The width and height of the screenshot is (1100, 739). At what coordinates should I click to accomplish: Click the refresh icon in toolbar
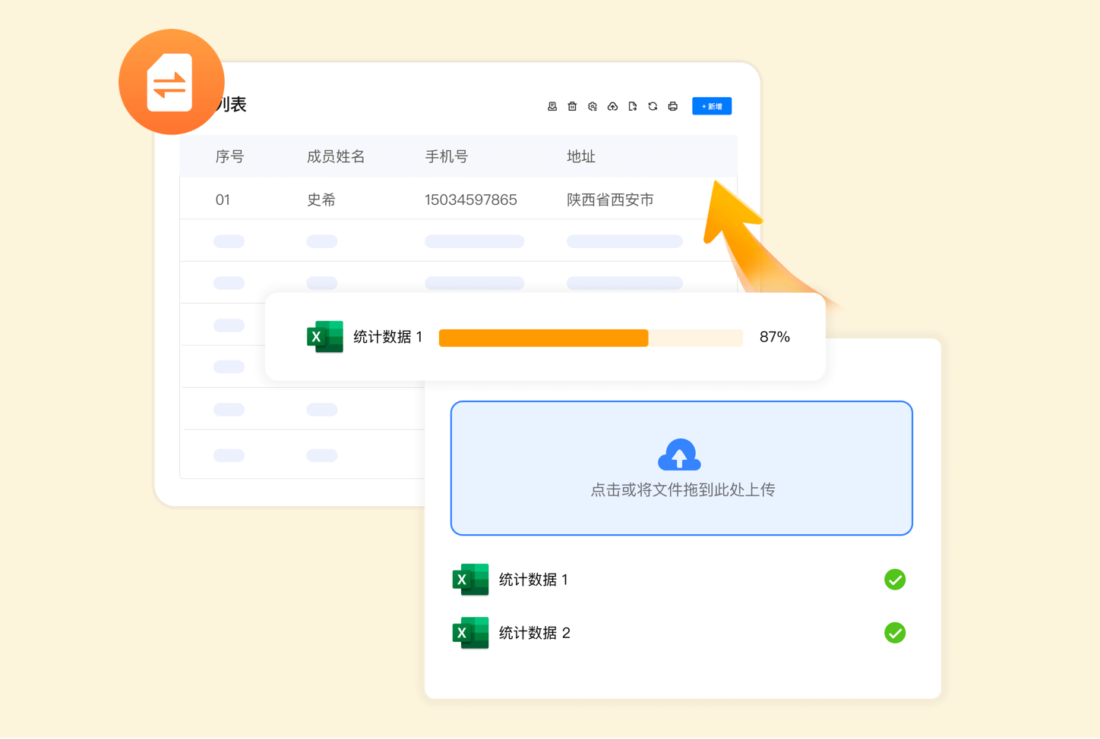pos(653,106)
